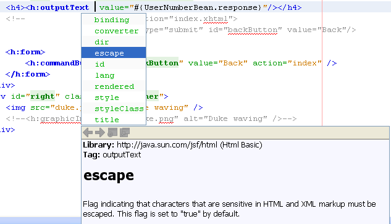Select 'id' attribute suggestion

(x=114, y=64)
